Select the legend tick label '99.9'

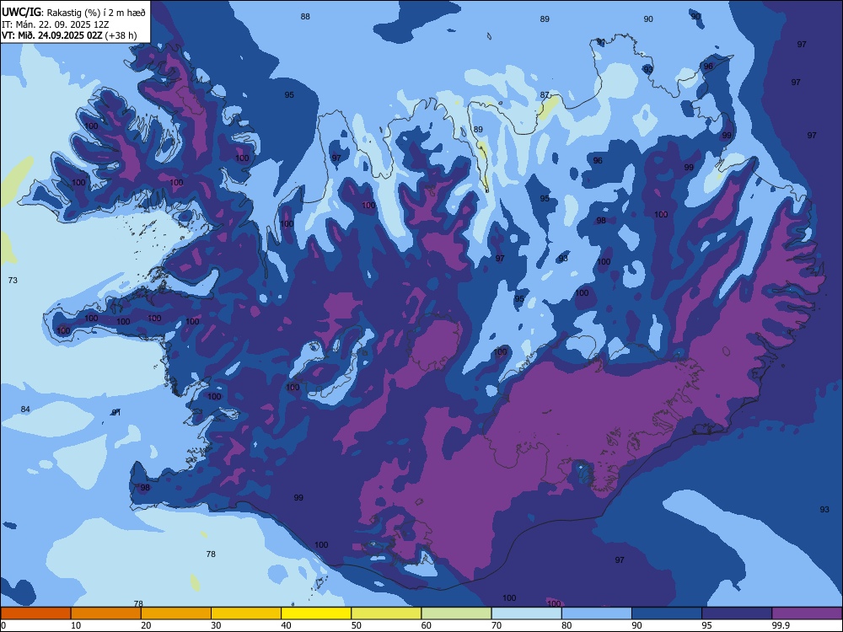[780, 625]
